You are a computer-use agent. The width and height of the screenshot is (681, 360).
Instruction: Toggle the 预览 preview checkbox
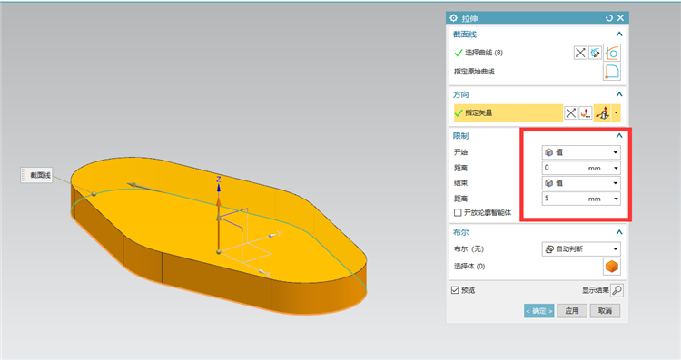point(455,290)
